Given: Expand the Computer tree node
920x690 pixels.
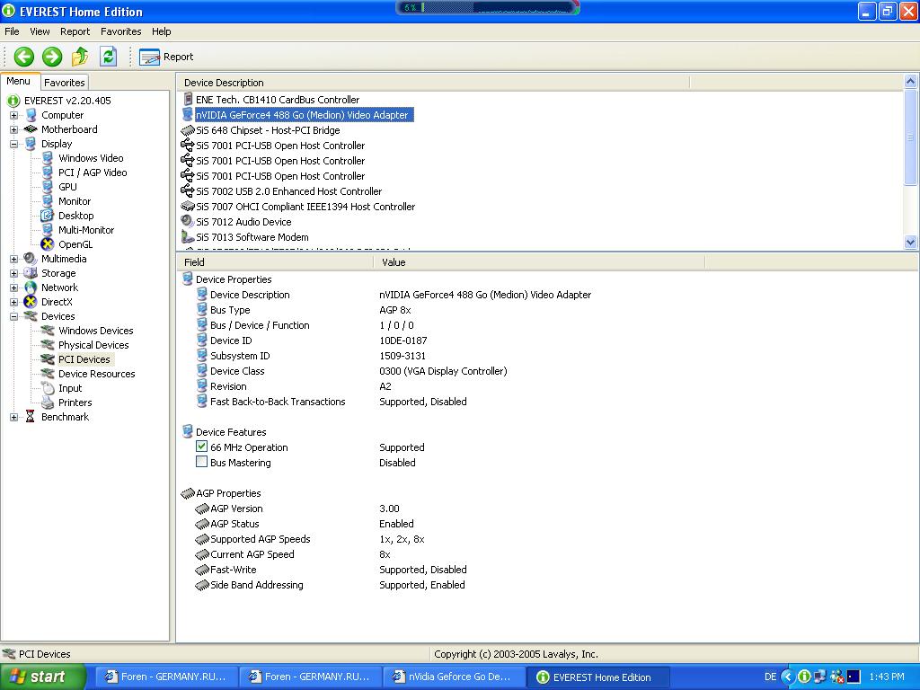Looking at the screenshot, I should click(x=13, y=116).
